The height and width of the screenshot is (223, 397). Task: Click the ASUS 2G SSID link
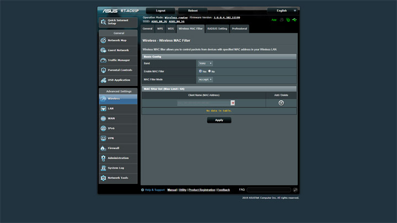tap(159, 21)
